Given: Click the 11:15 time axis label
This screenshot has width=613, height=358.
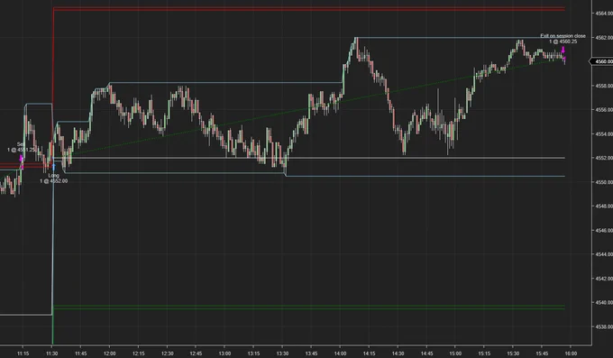Looking at the screenshot, I should tap(23, 353).
